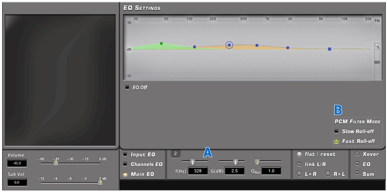Click the Sub Vol slider handle

(100, 182)
